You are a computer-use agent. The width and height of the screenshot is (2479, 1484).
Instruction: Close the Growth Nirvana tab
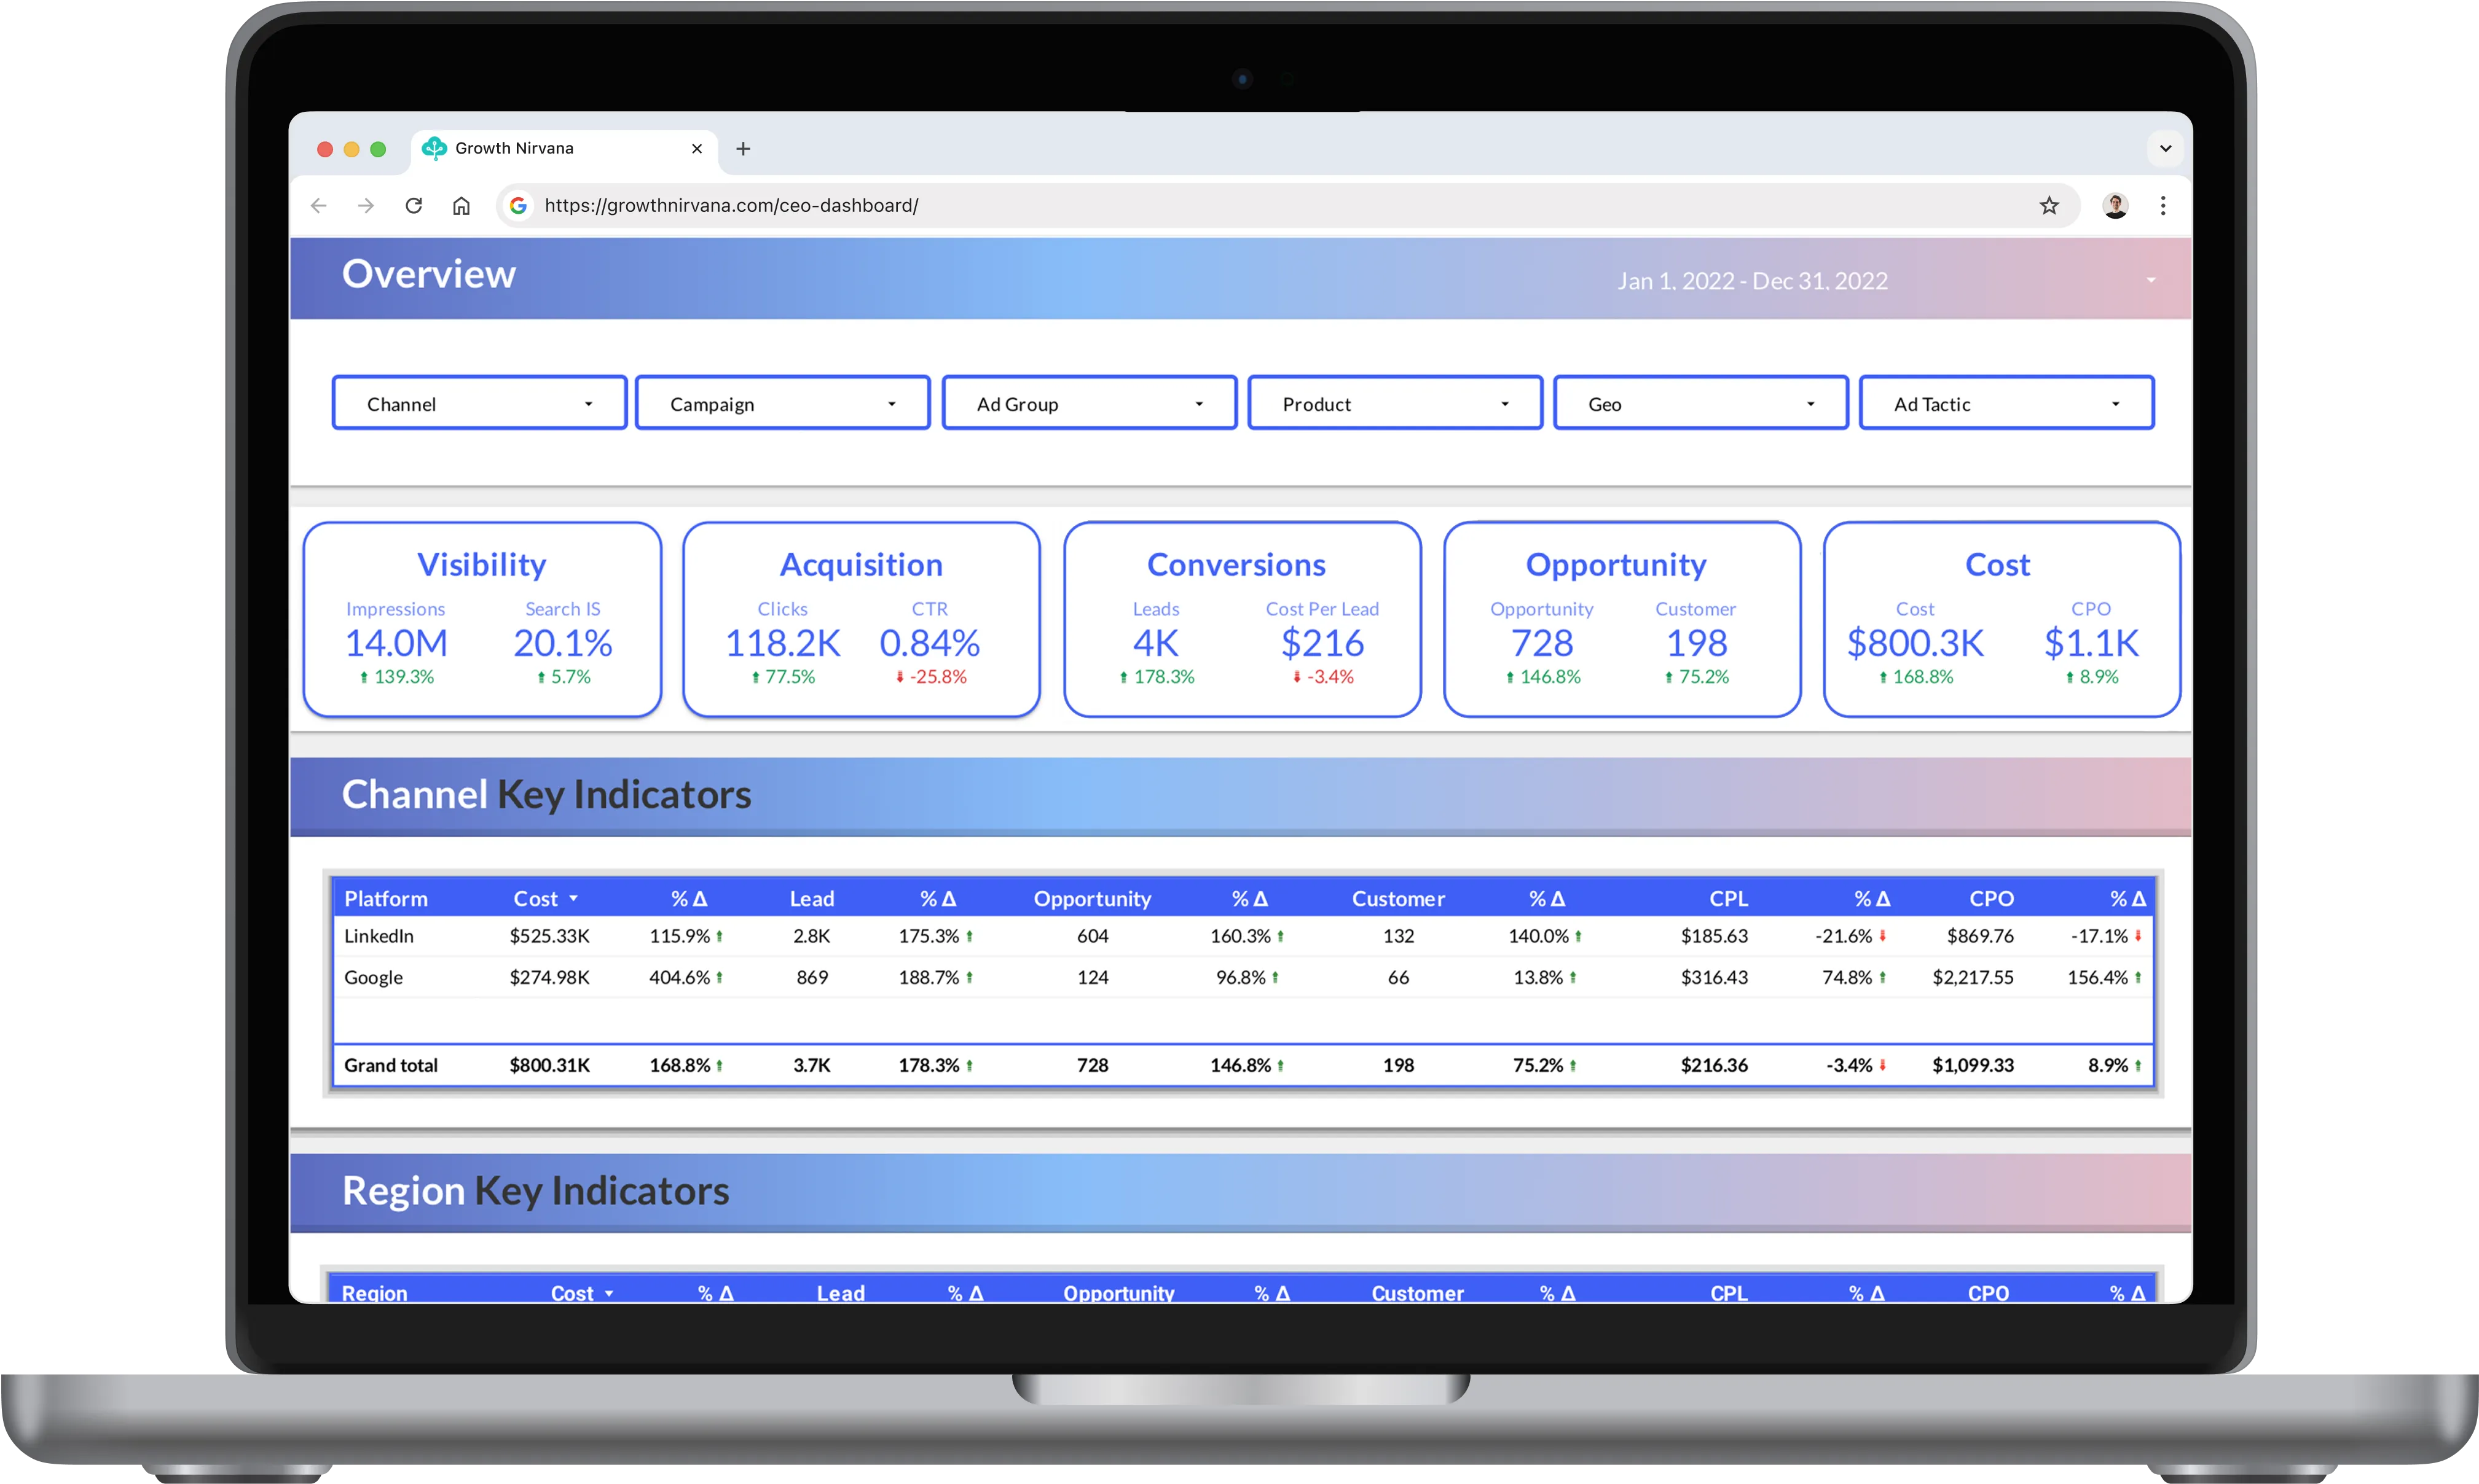click(697, 149)
